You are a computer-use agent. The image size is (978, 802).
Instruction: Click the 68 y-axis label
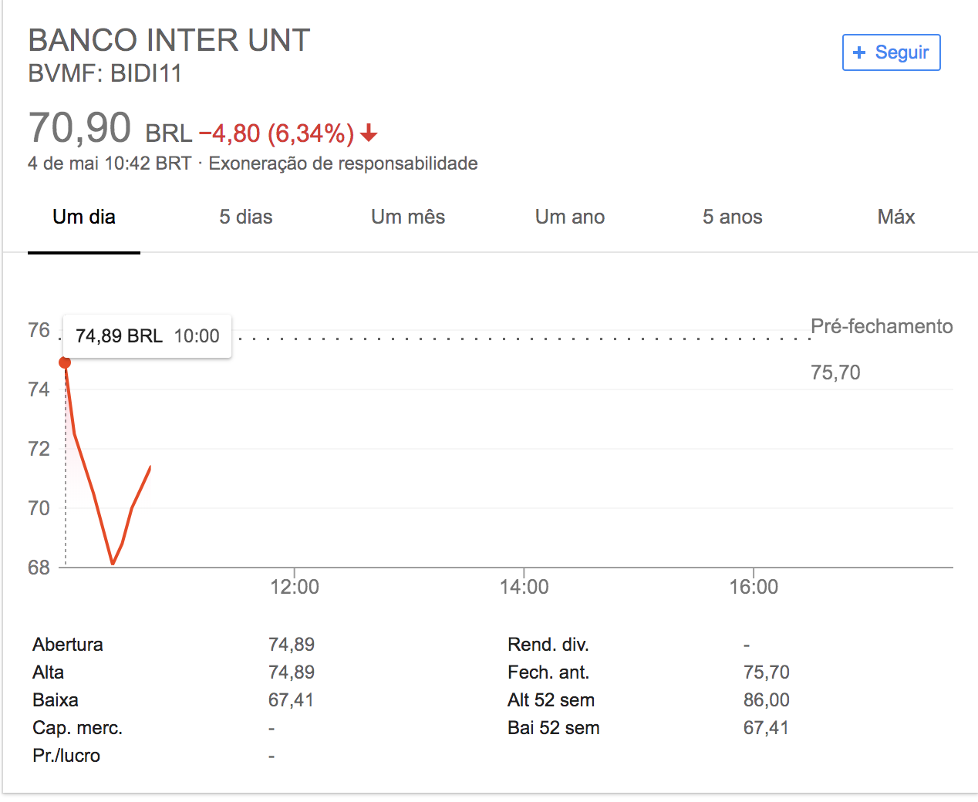tap(39, 568)
